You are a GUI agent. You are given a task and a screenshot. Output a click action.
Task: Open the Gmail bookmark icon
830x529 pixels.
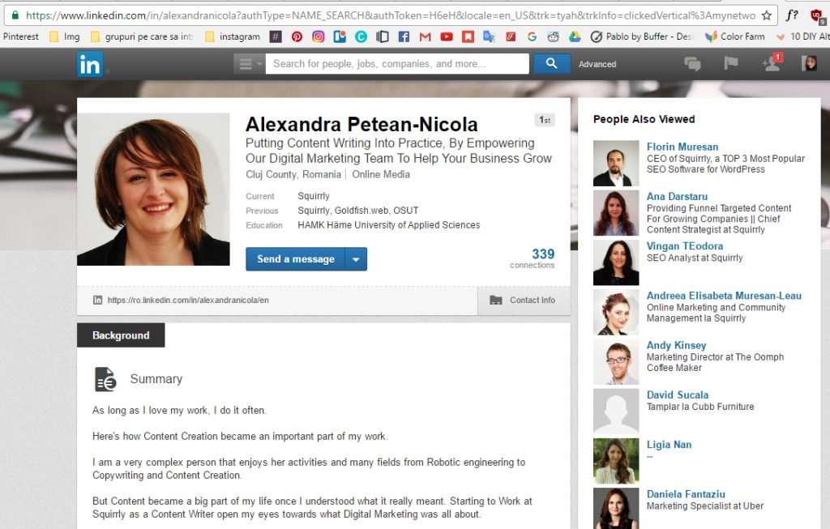tap(425, 36)
